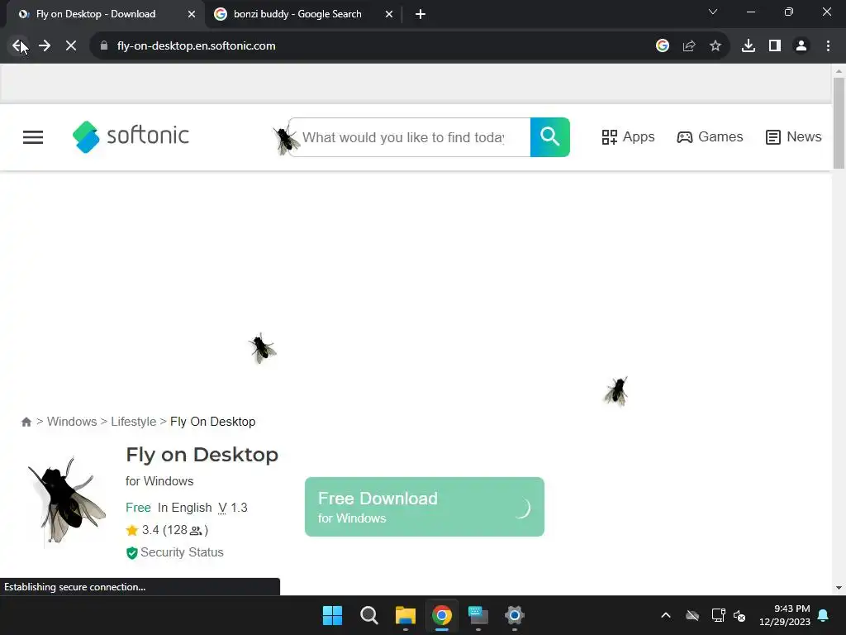Open Windows breadcrumb link

(x=72, y=422)
